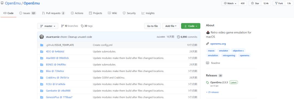Click the circle icon on Issues tab
The height and width of the screenshot is (99, 294).
point(21,13)
